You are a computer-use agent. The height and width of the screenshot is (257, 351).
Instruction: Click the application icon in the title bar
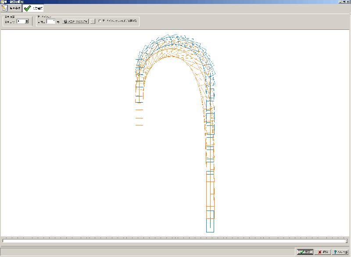(2, 2)
